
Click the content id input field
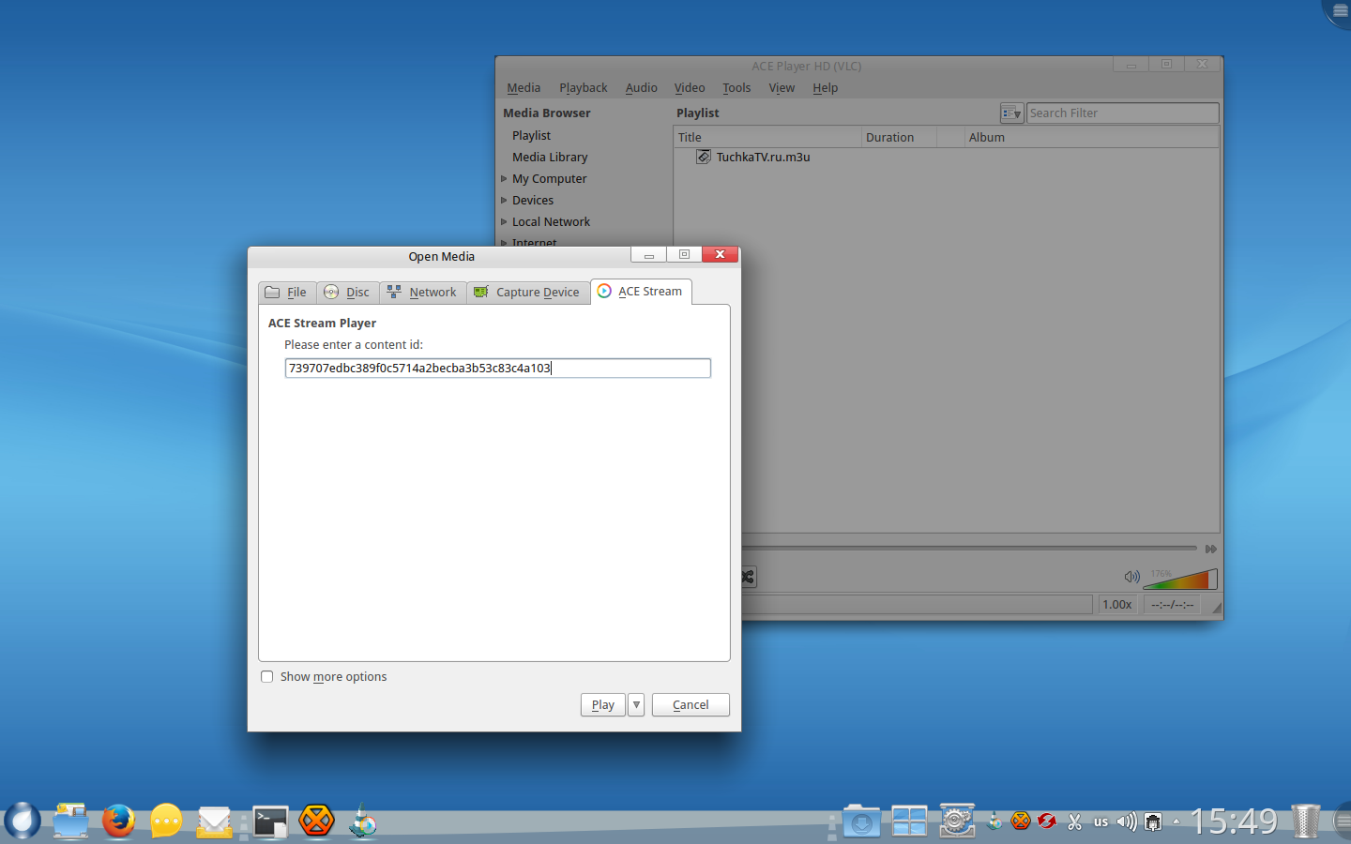click(x=497, y=369)
